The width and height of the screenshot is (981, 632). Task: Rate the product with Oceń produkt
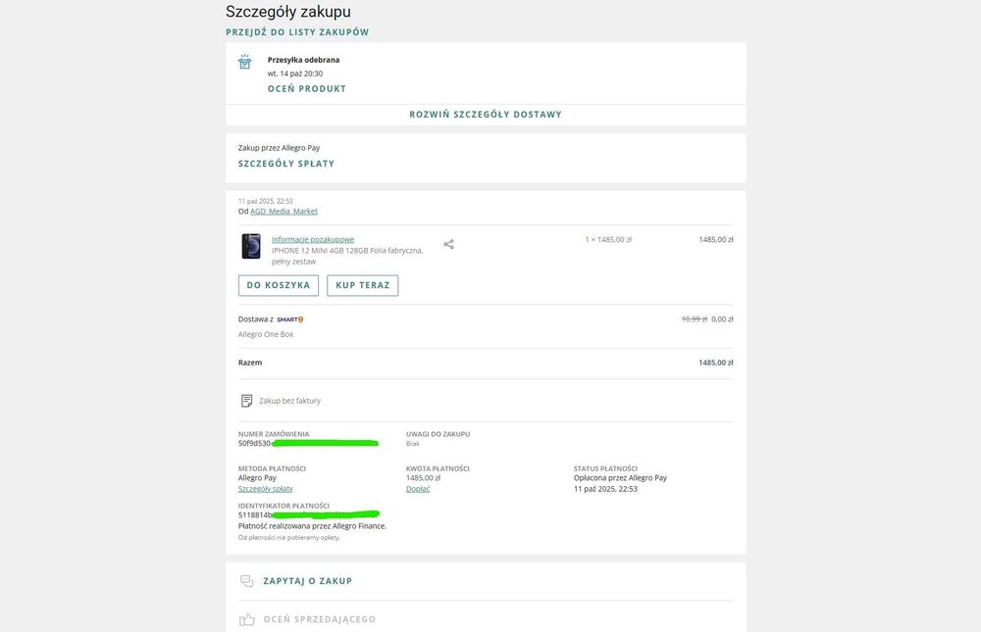[306, 89]
